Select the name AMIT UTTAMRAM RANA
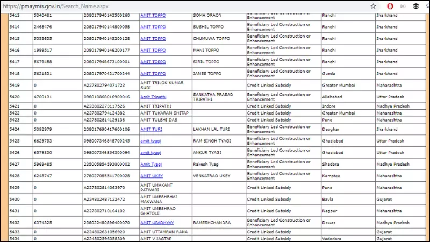 tap(164, 232)
